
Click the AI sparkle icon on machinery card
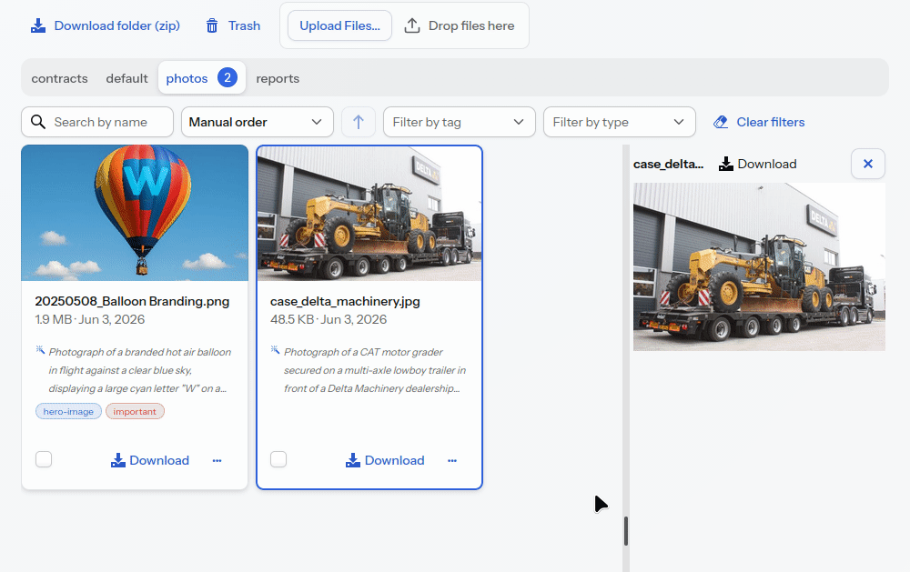click(275, 350)
